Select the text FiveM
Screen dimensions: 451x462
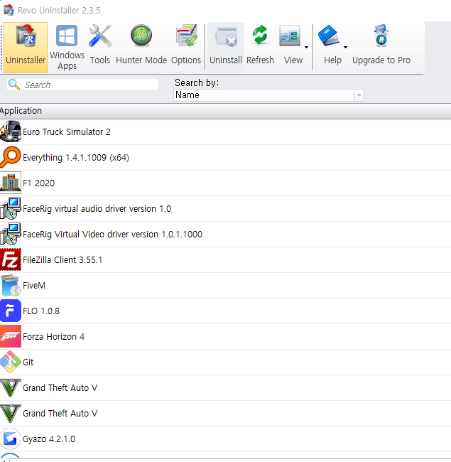[x=34, y=286]
